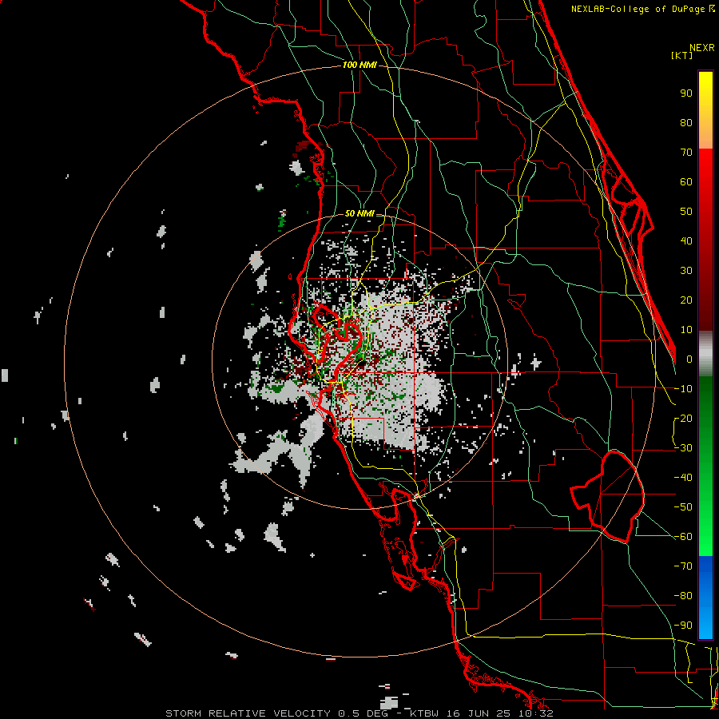Click the positive 90 scale value
Viewport: 719px width, 719px height.
pyautogui.click(x=686, y=93)
